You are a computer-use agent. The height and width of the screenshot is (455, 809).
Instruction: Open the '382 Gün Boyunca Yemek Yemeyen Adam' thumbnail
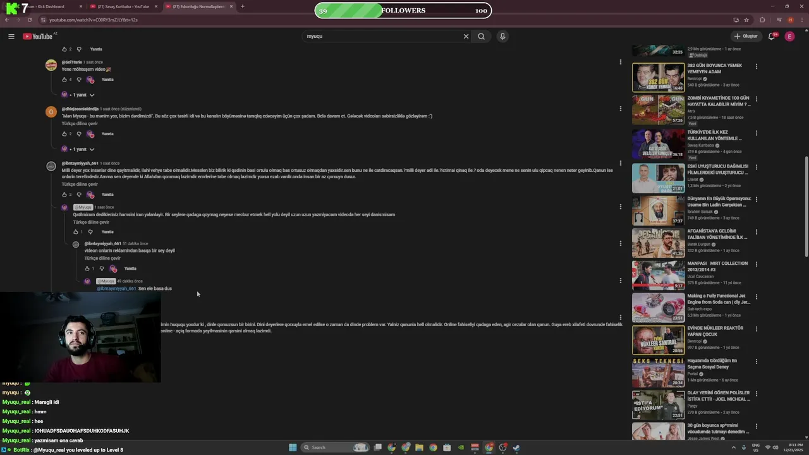[x=658, y=77]
